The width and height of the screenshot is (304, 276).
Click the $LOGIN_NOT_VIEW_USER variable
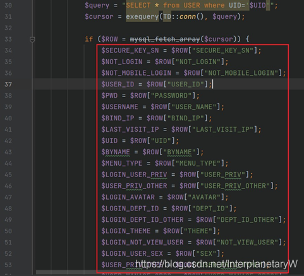(x=142, y=243)
